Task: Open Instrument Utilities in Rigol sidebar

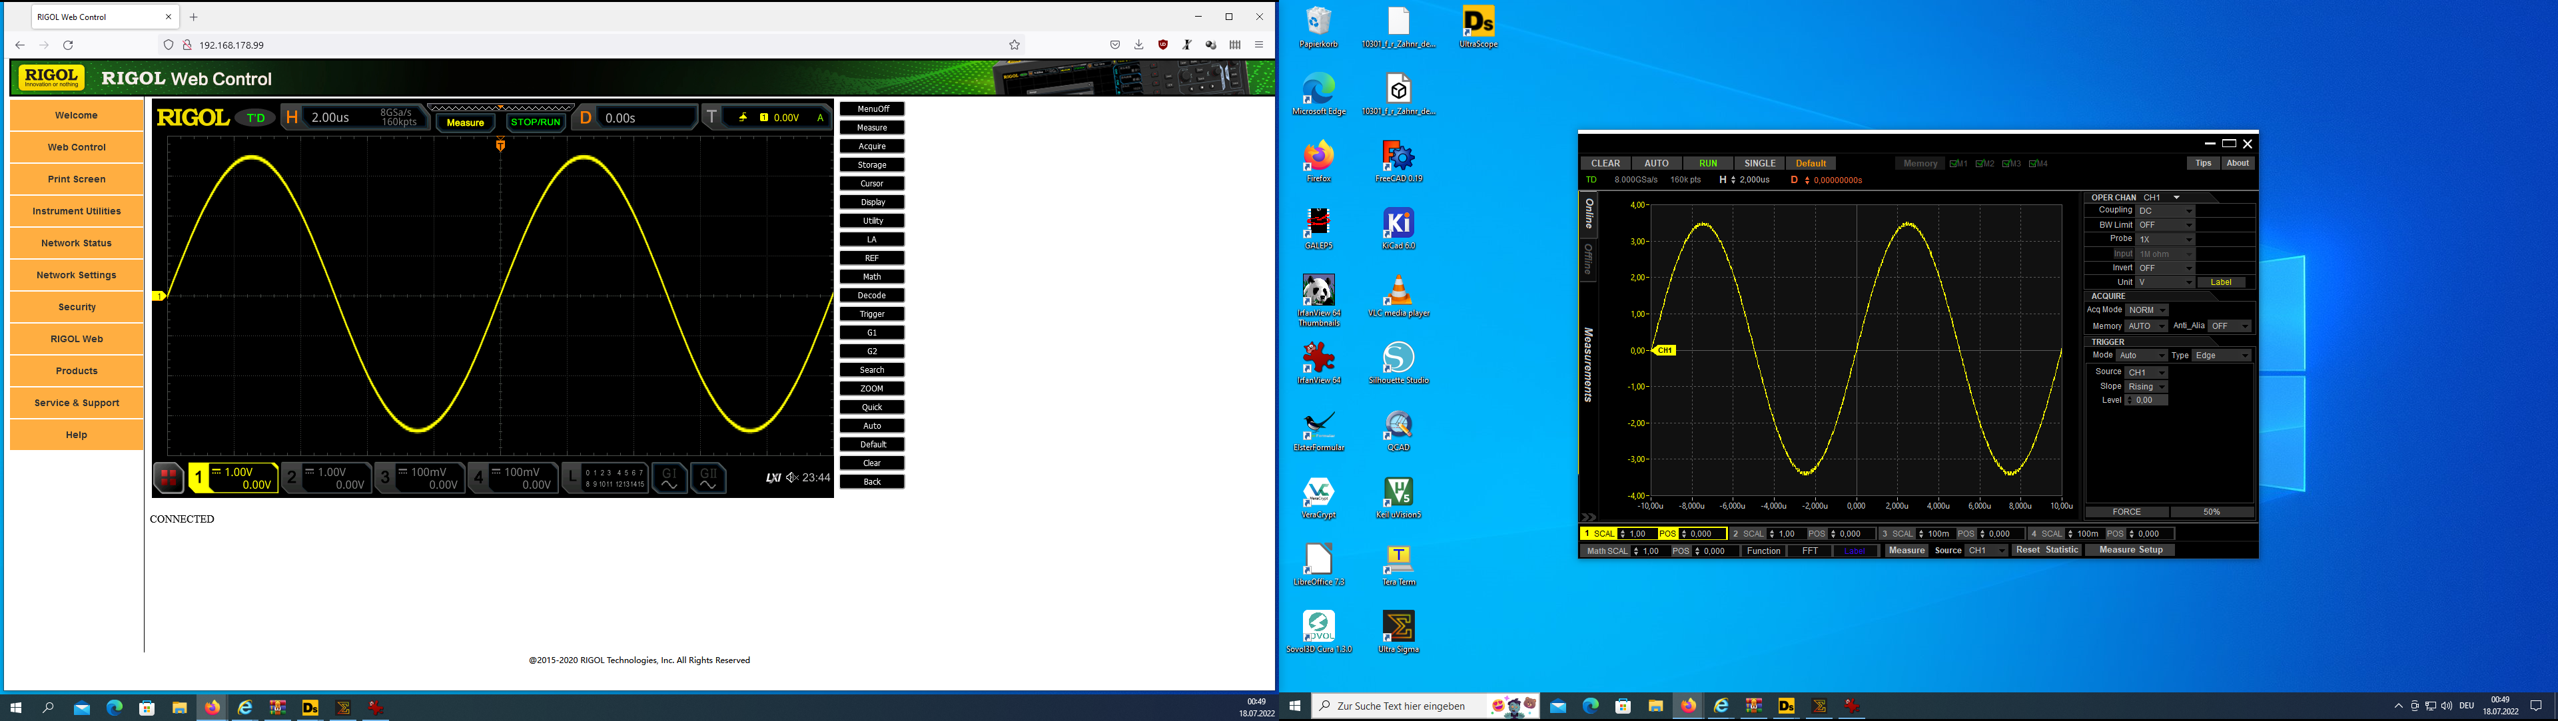Action: [x=77, y=211]
